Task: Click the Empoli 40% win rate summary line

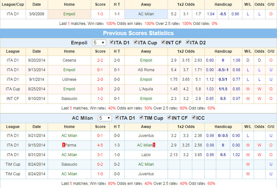Action: 138,108
